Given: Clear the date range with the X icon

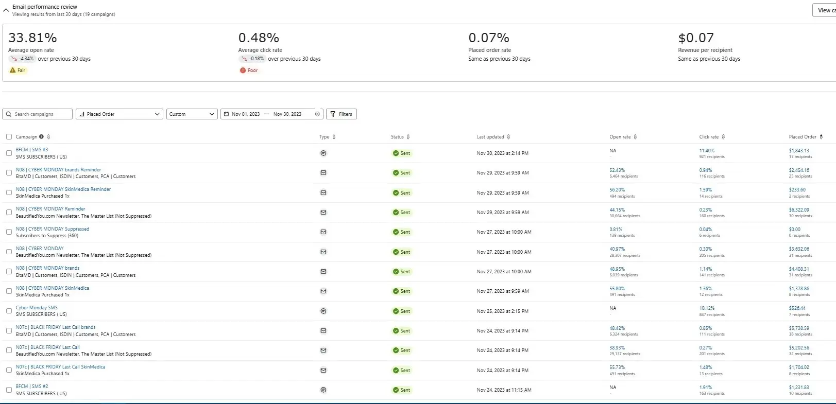Looking at the screenshot, I should point(317,114).
